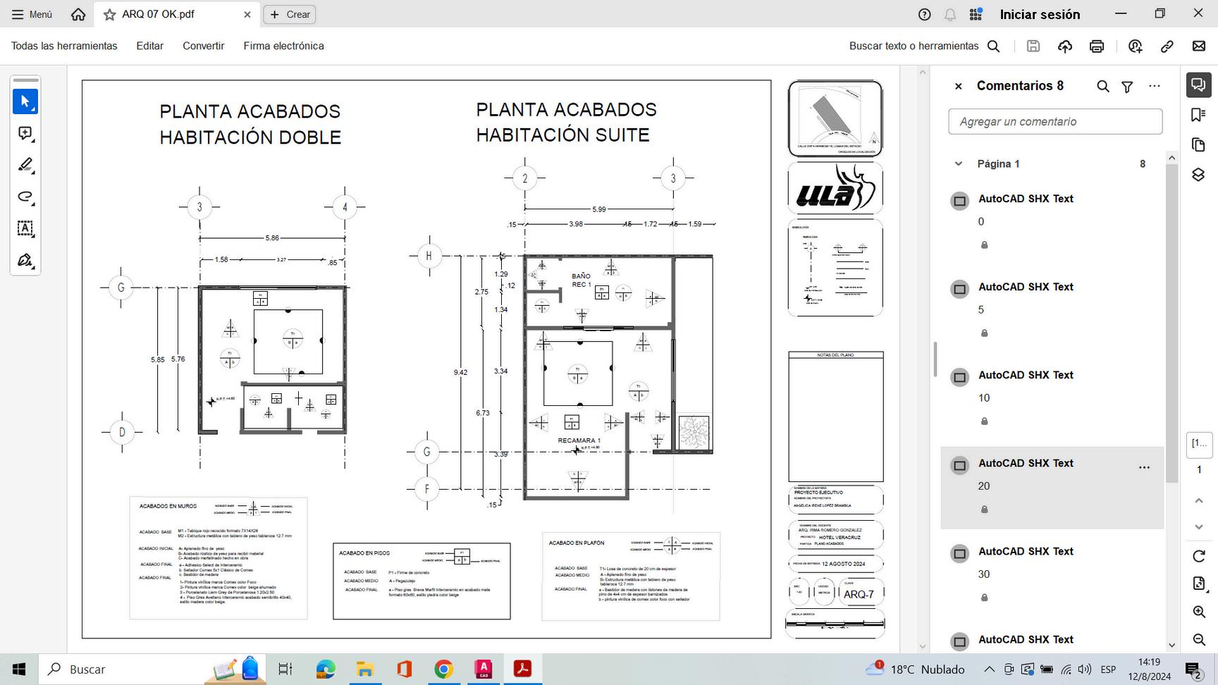Open the bookmarks panel icon
The height and width of the screenshot is (685, 1218).
(1198, 115)
